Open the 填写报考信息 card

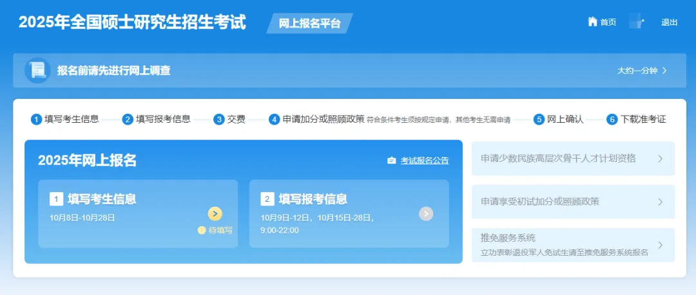[349, 213]
